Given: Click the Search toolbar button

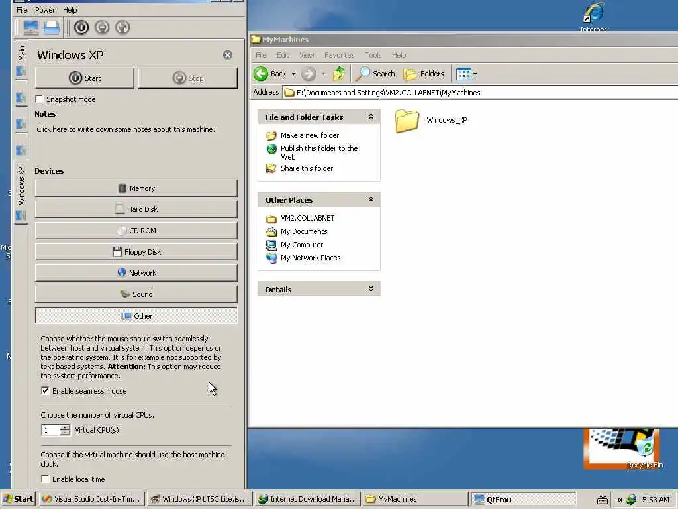Looking at the screenshot, I should [x=375, y=74].
